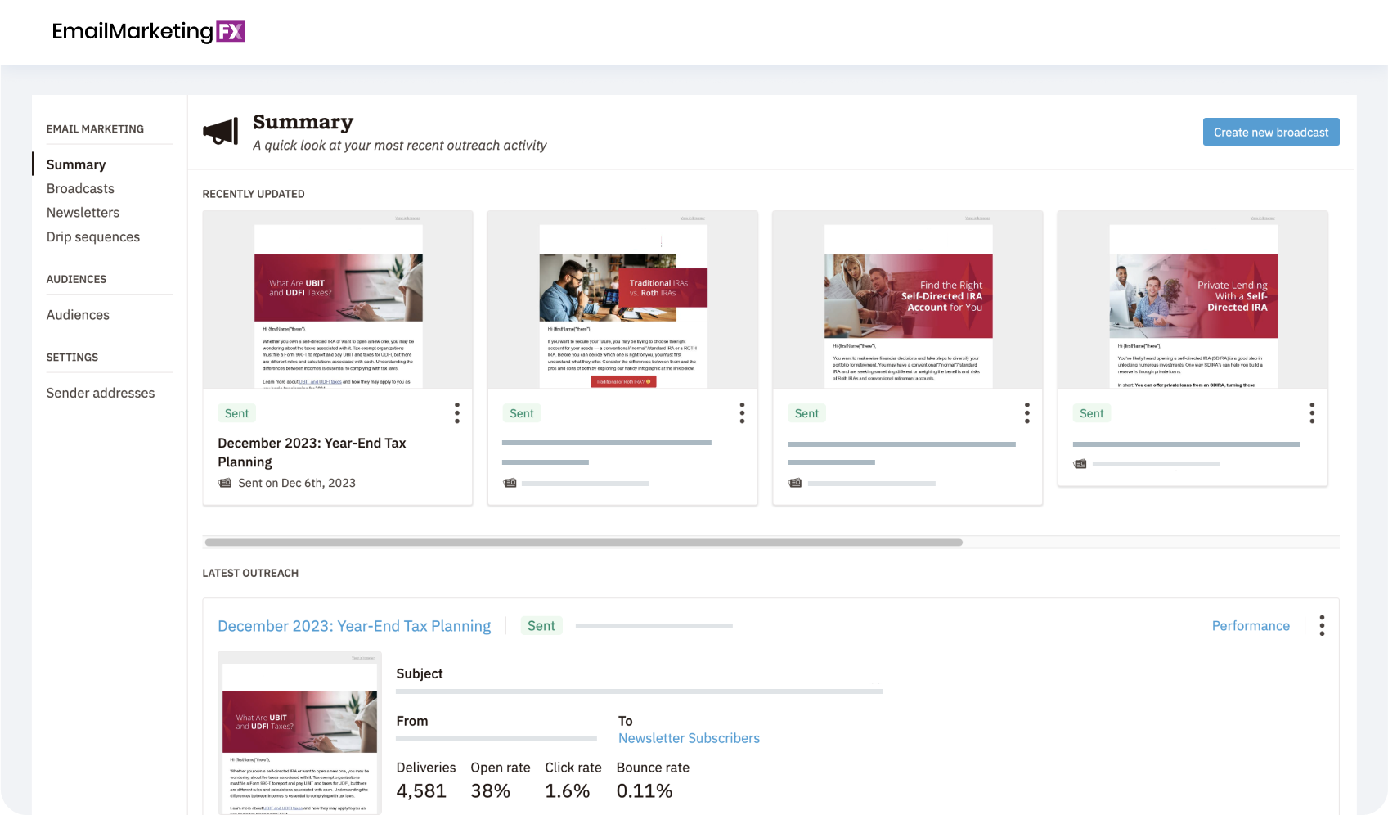Click the Create new broadcast button
Image resolution: width=1388 pixels, height=815 pixels.
pyautogui.click(x=1271, y=132)
